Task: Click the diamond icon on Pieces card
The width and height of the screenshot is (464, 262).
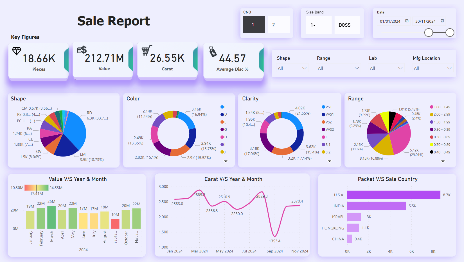Action: [17, 51]
